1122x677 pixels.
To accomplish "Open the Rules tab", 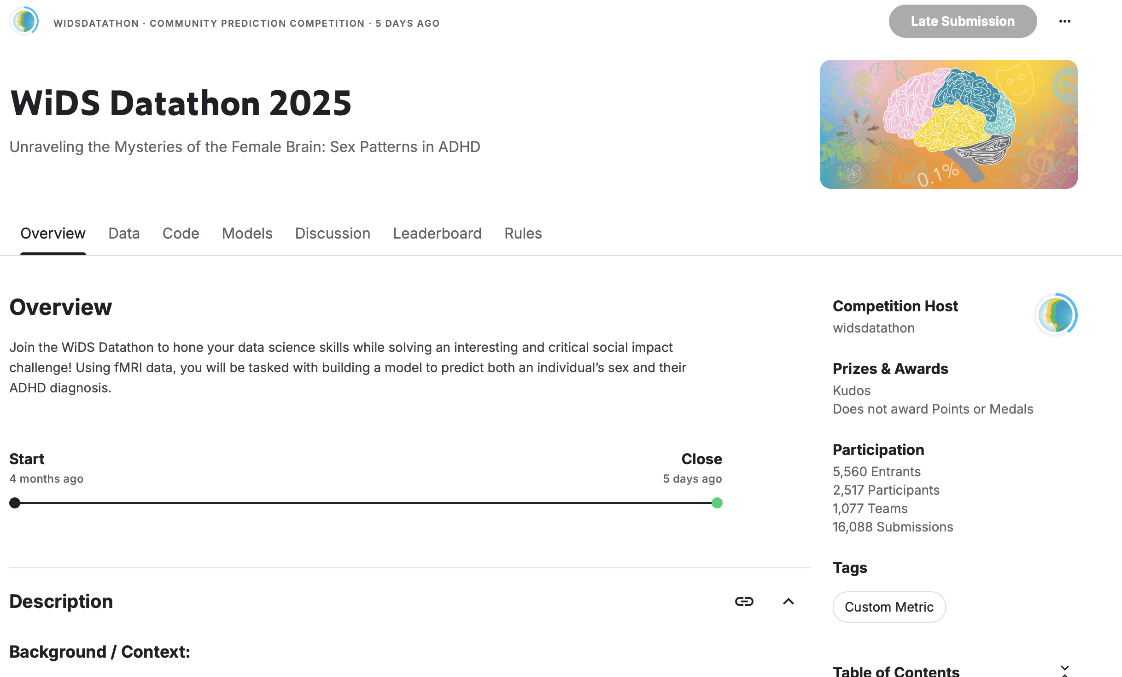I will click(x=523, y=233).
